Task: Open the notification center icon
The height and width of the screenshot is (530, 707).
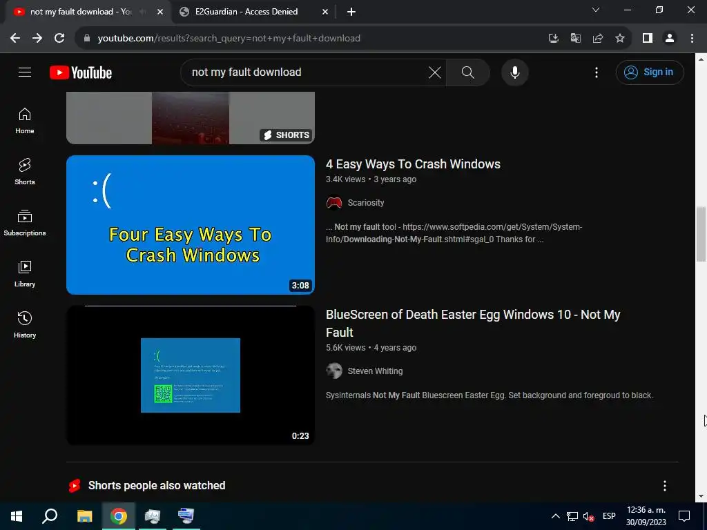Action: pyautogui.click(x=684, y=516)
